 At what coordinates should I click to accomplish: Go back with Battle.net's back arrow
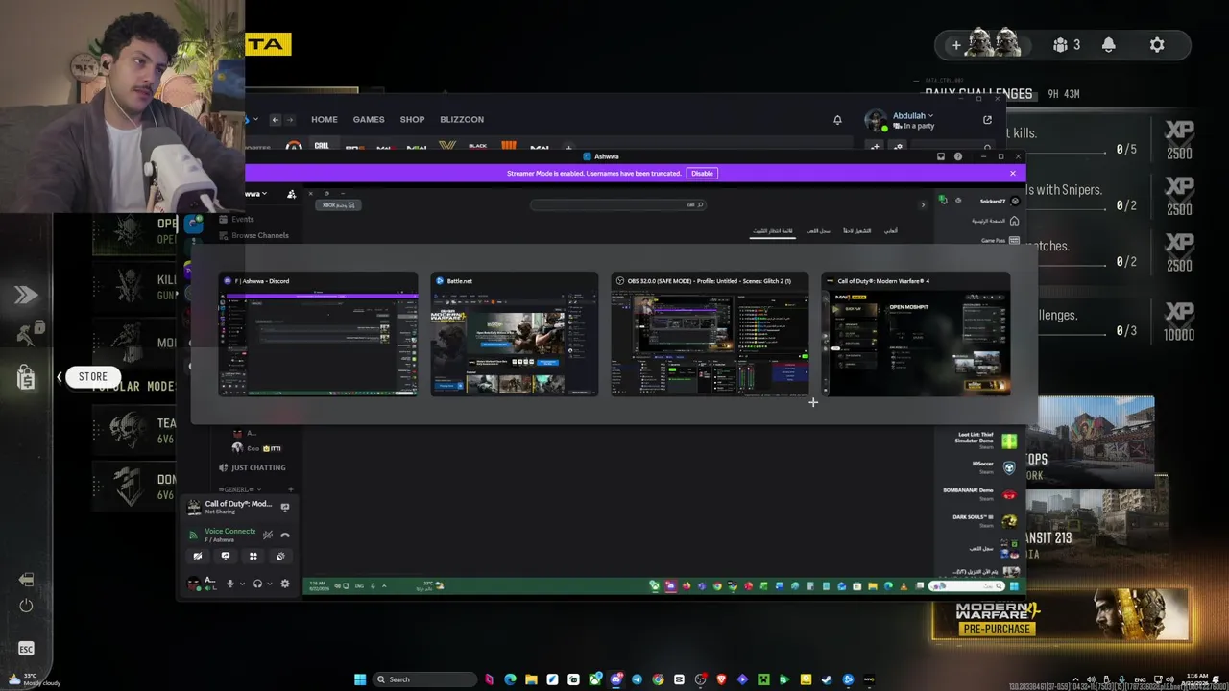276,120
